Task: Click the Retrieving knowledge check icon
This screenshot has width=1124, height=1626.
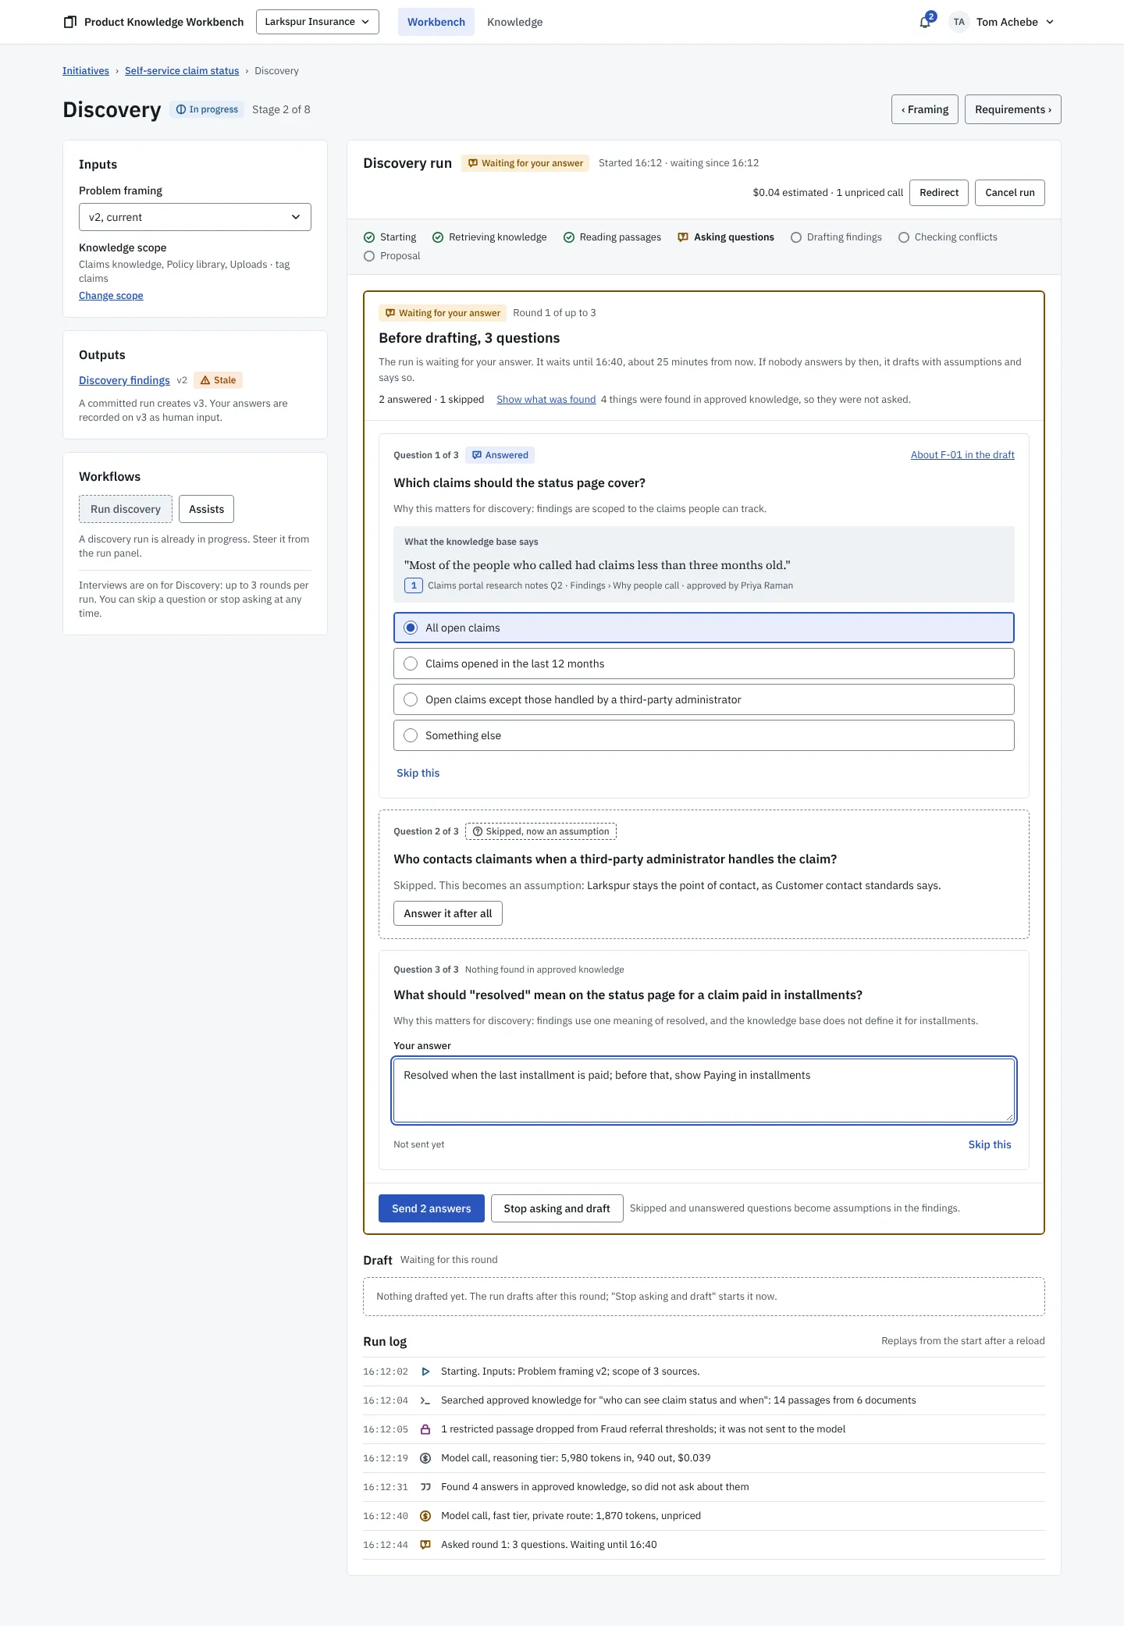Action: tap(438, 237)
